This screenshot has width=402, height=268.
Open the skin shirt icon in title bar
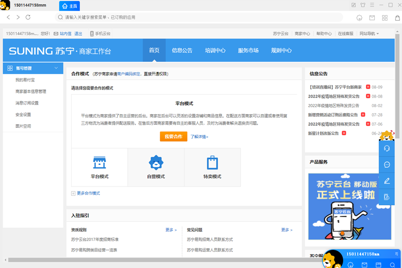click(363, 5)
